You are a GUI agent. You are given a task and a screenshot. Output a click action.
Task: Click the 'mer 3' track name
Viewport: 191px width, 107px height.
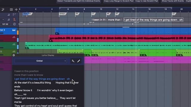tap(2, 30)
